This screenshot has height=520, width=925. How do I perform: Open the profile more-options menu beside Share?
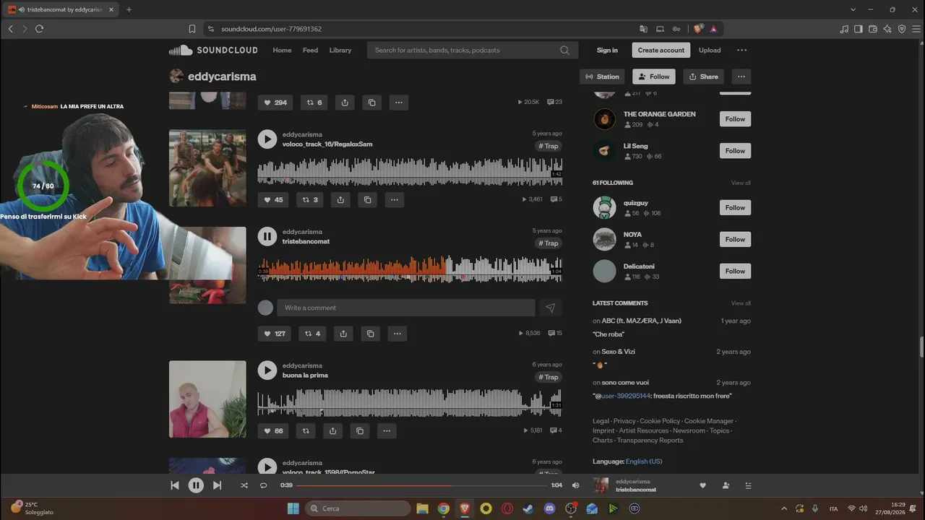point(741,77)
